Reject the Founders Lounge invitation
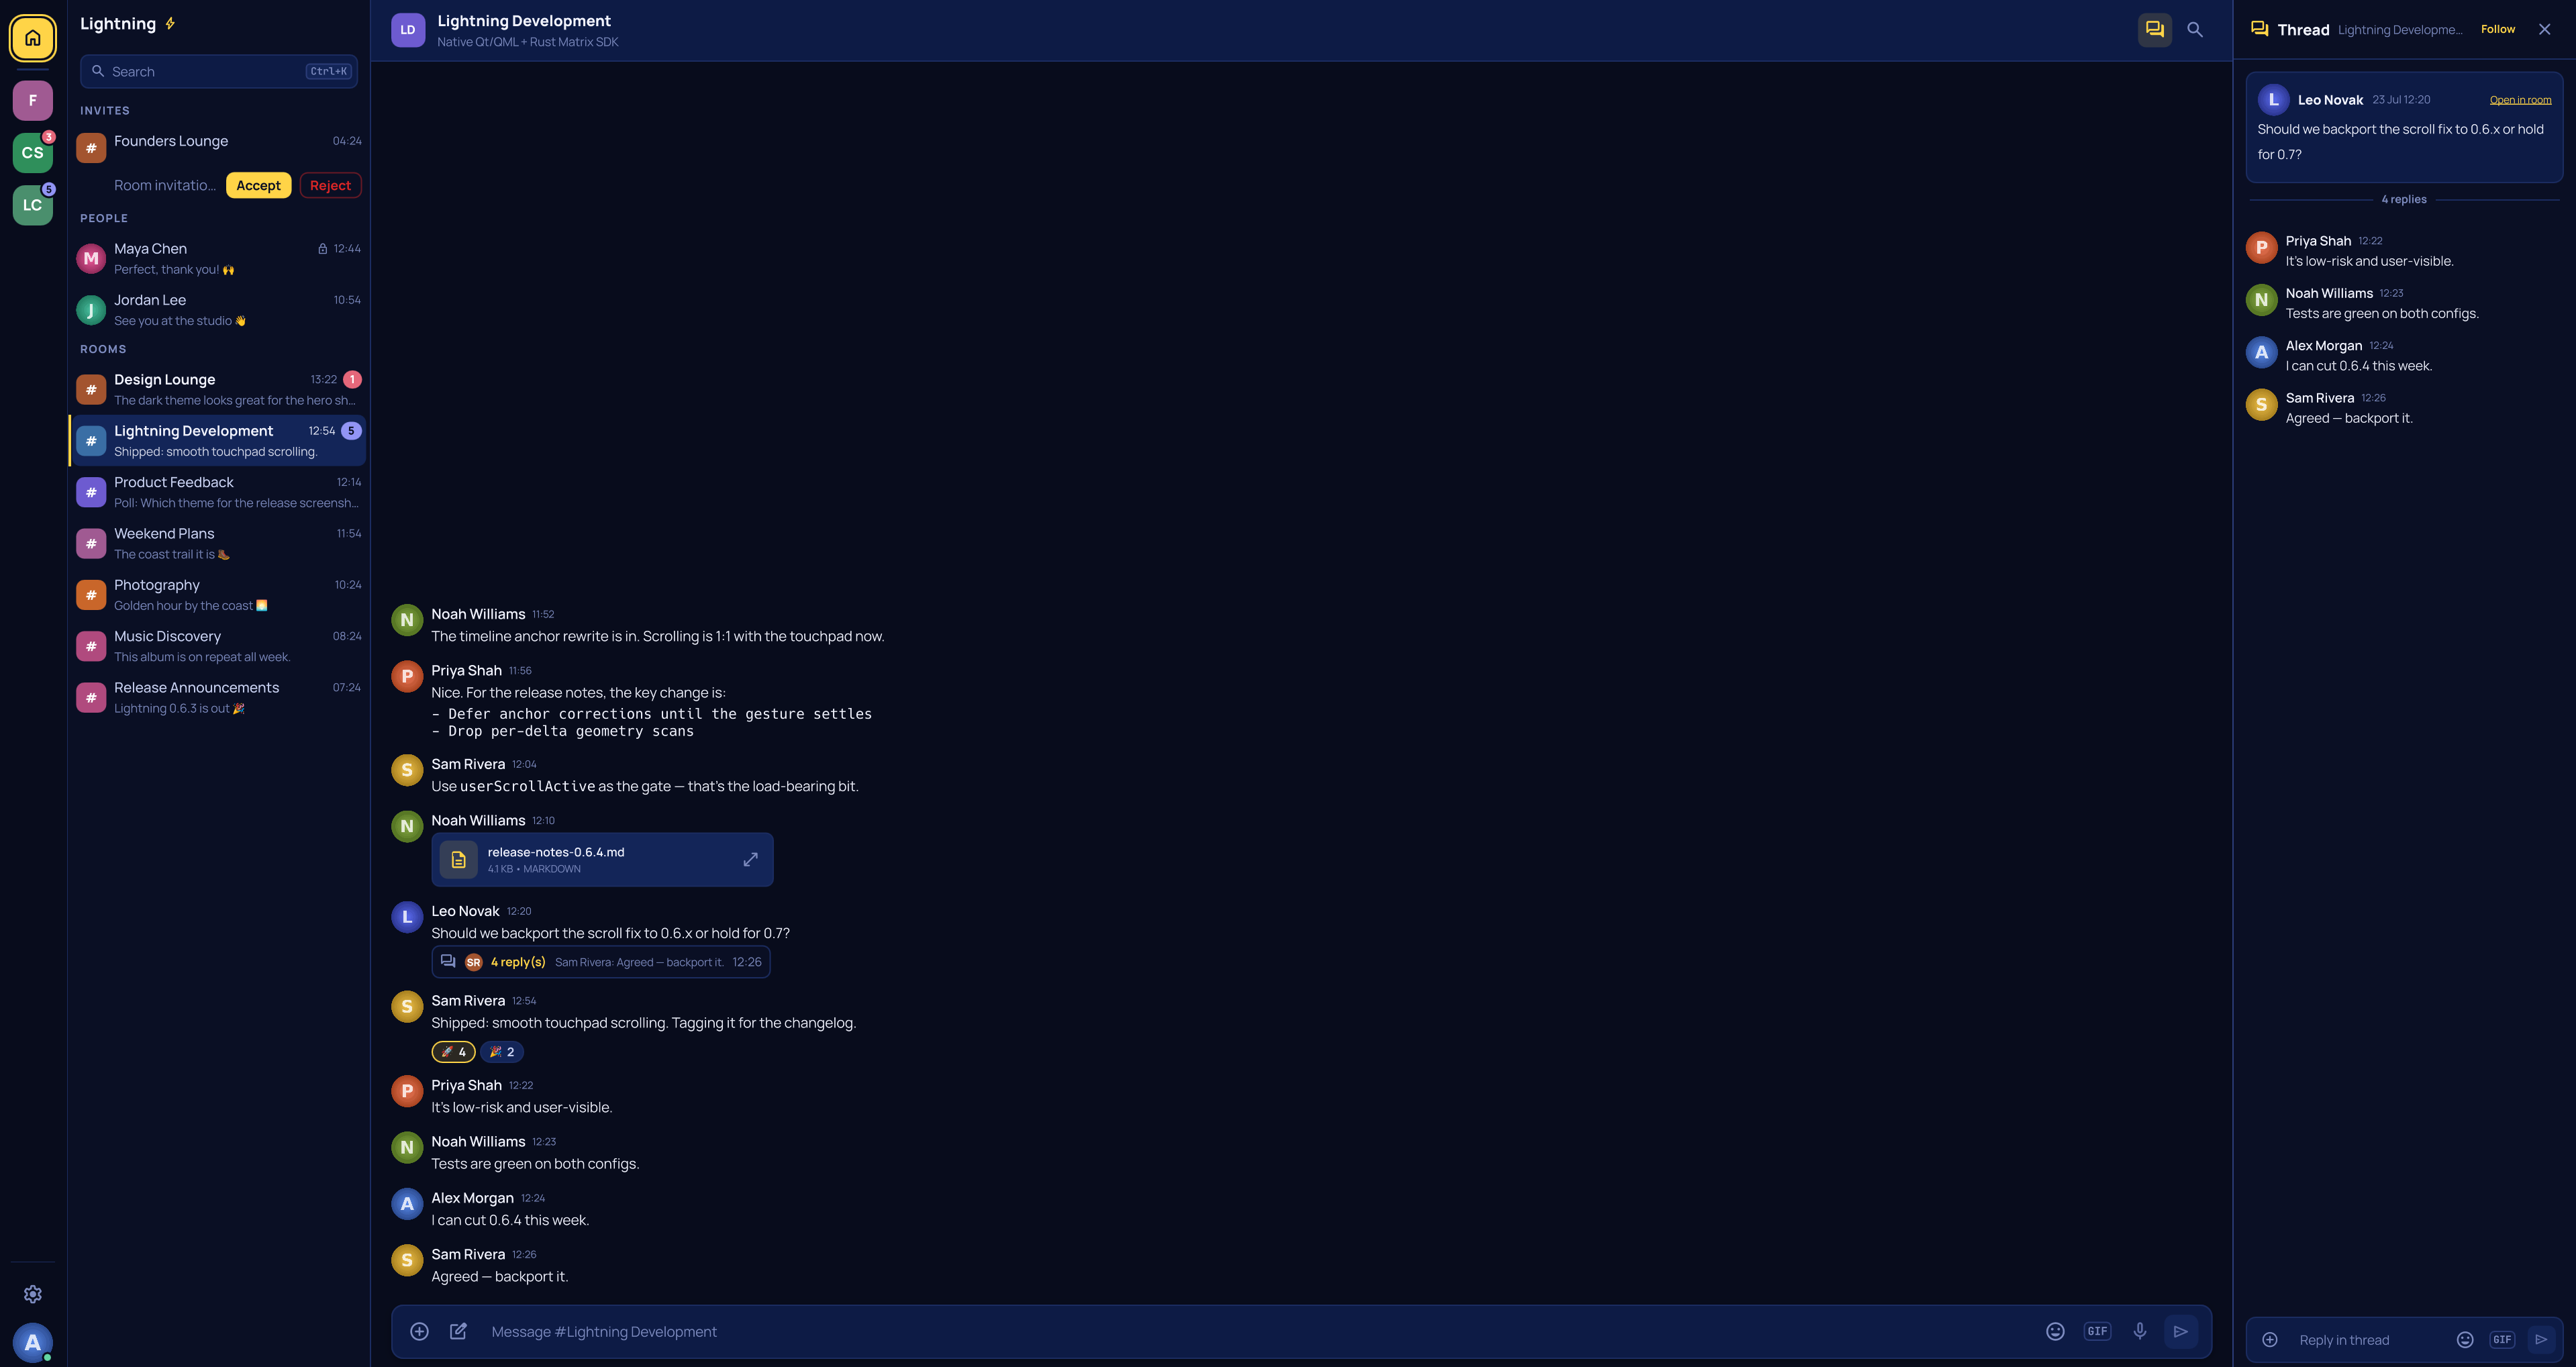 click(330, 186)
